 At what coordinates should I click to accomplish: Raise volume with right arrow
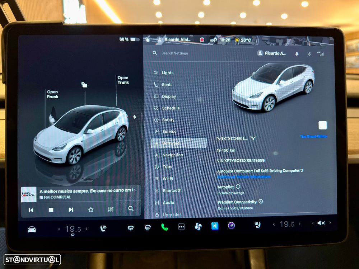tap(330, 222)
